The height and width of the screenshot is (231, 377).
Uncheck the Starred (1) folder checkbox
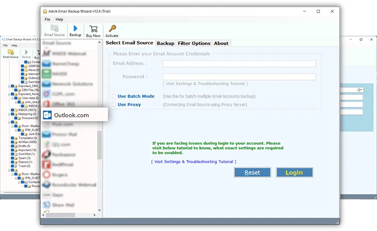click(12, 162)
